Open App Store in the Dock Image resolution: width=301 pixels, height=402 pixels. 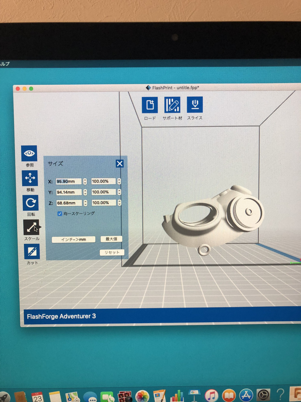246,395
